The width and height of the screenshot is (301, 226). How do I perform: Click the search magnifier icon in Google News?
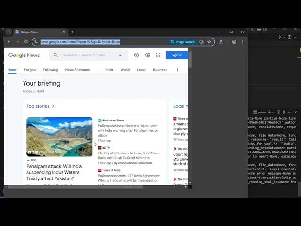55,55
